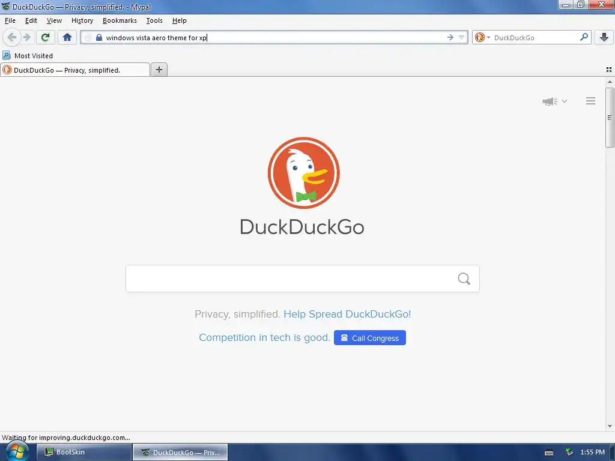Click the Call Congress button
The height and width of the screenshot is (461, 615).
[x=369, y=338]
